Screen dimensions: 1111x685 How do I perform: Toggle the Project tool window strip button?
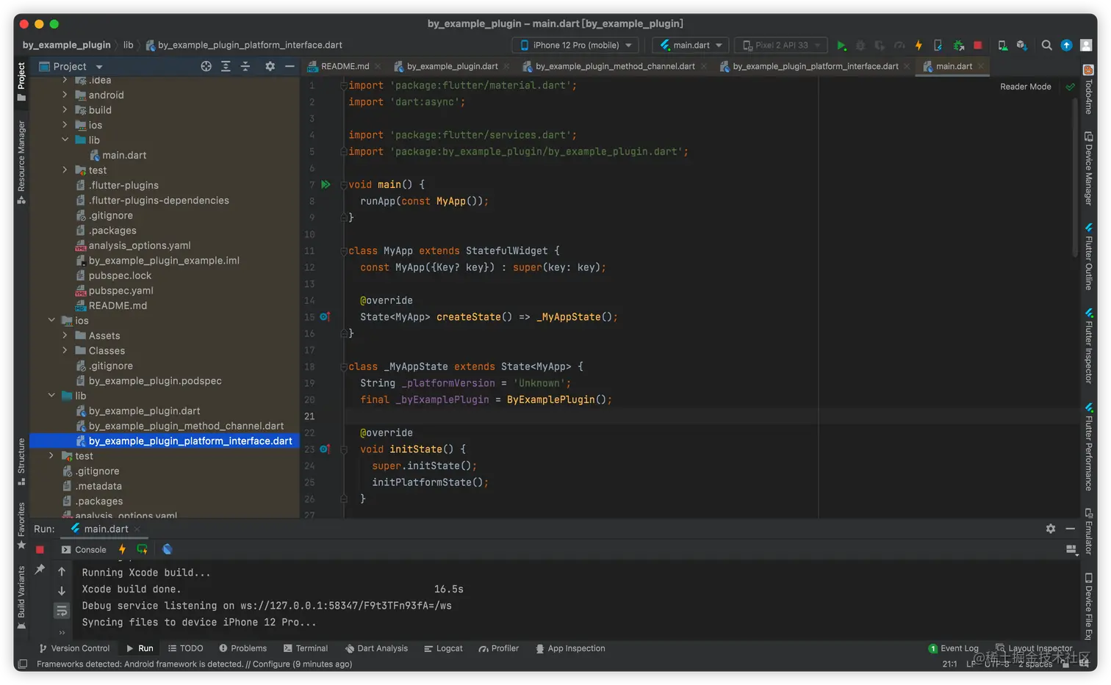(21, 81)
